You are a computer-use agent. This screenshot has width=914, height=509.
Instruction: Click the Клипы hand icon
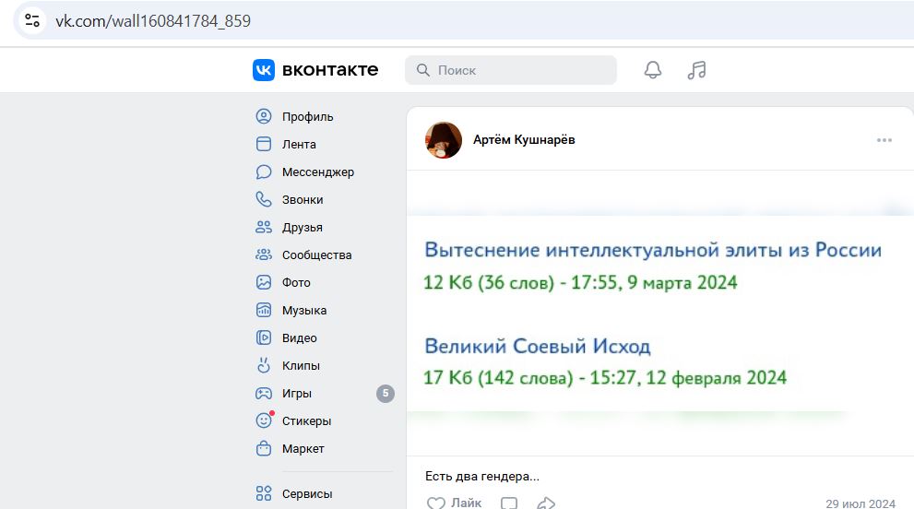264,365
